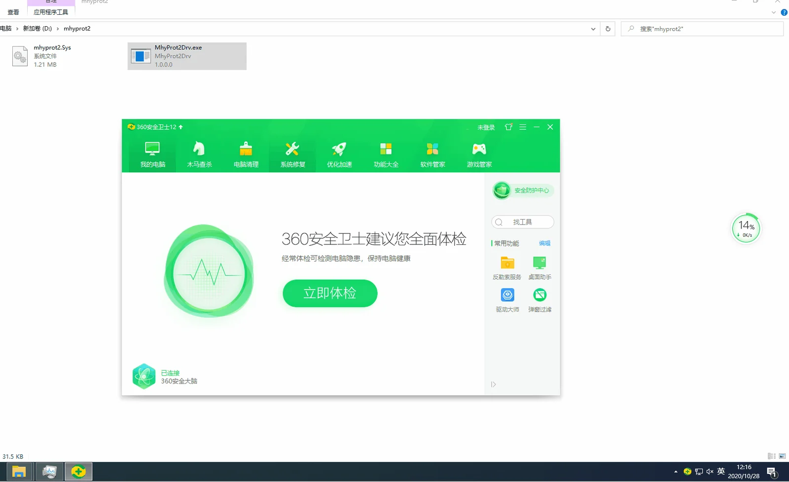
Task: Open the Windows notification center
Action: (x=772, y=472)
